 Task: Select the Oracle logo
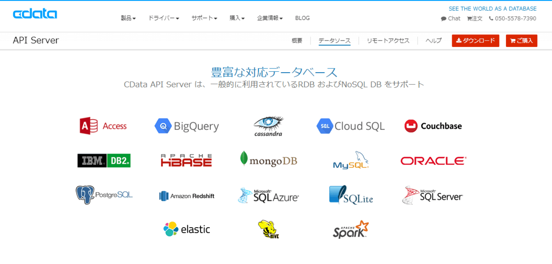point(433,161)
